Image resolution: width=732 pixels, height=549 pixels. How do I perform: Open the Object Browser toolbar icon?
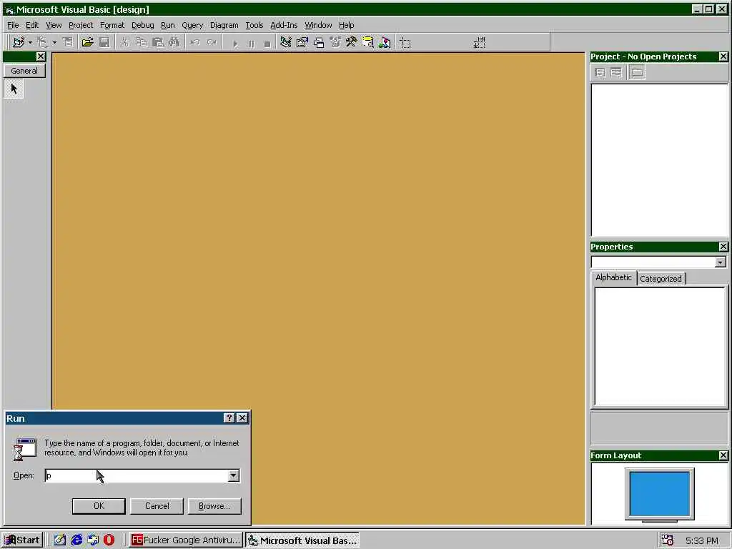(335, 42)
